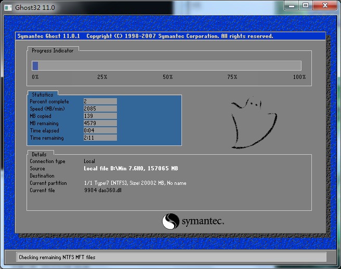341x269 pixels.
Task: Click the status bar NTFS MFT message
Action: click(x=57, y=257)
